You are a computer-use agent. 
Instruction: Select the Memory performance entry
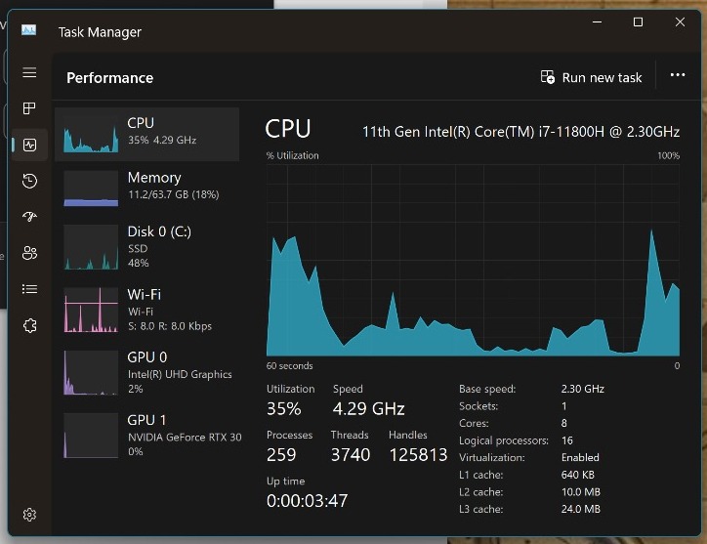coord(147,188)
